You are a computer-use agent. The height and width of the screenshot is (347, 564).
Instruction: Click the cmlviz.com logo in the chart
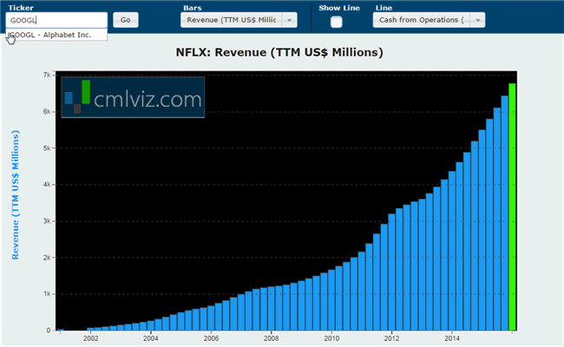[x=133, y=97]
